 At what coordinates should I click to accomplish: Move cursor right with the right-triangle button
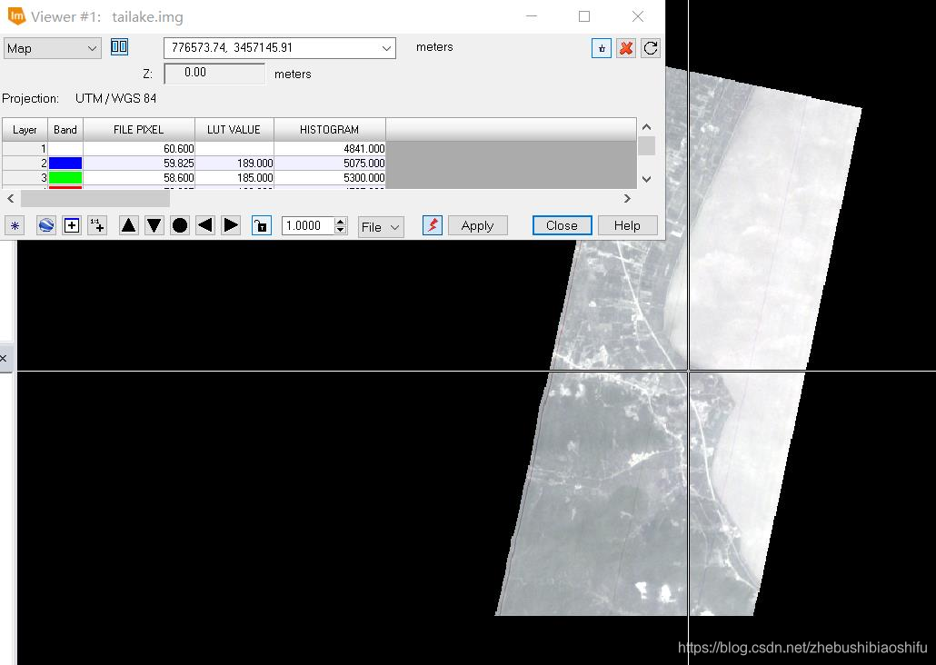pyautogui.click(x=231, y=225)
